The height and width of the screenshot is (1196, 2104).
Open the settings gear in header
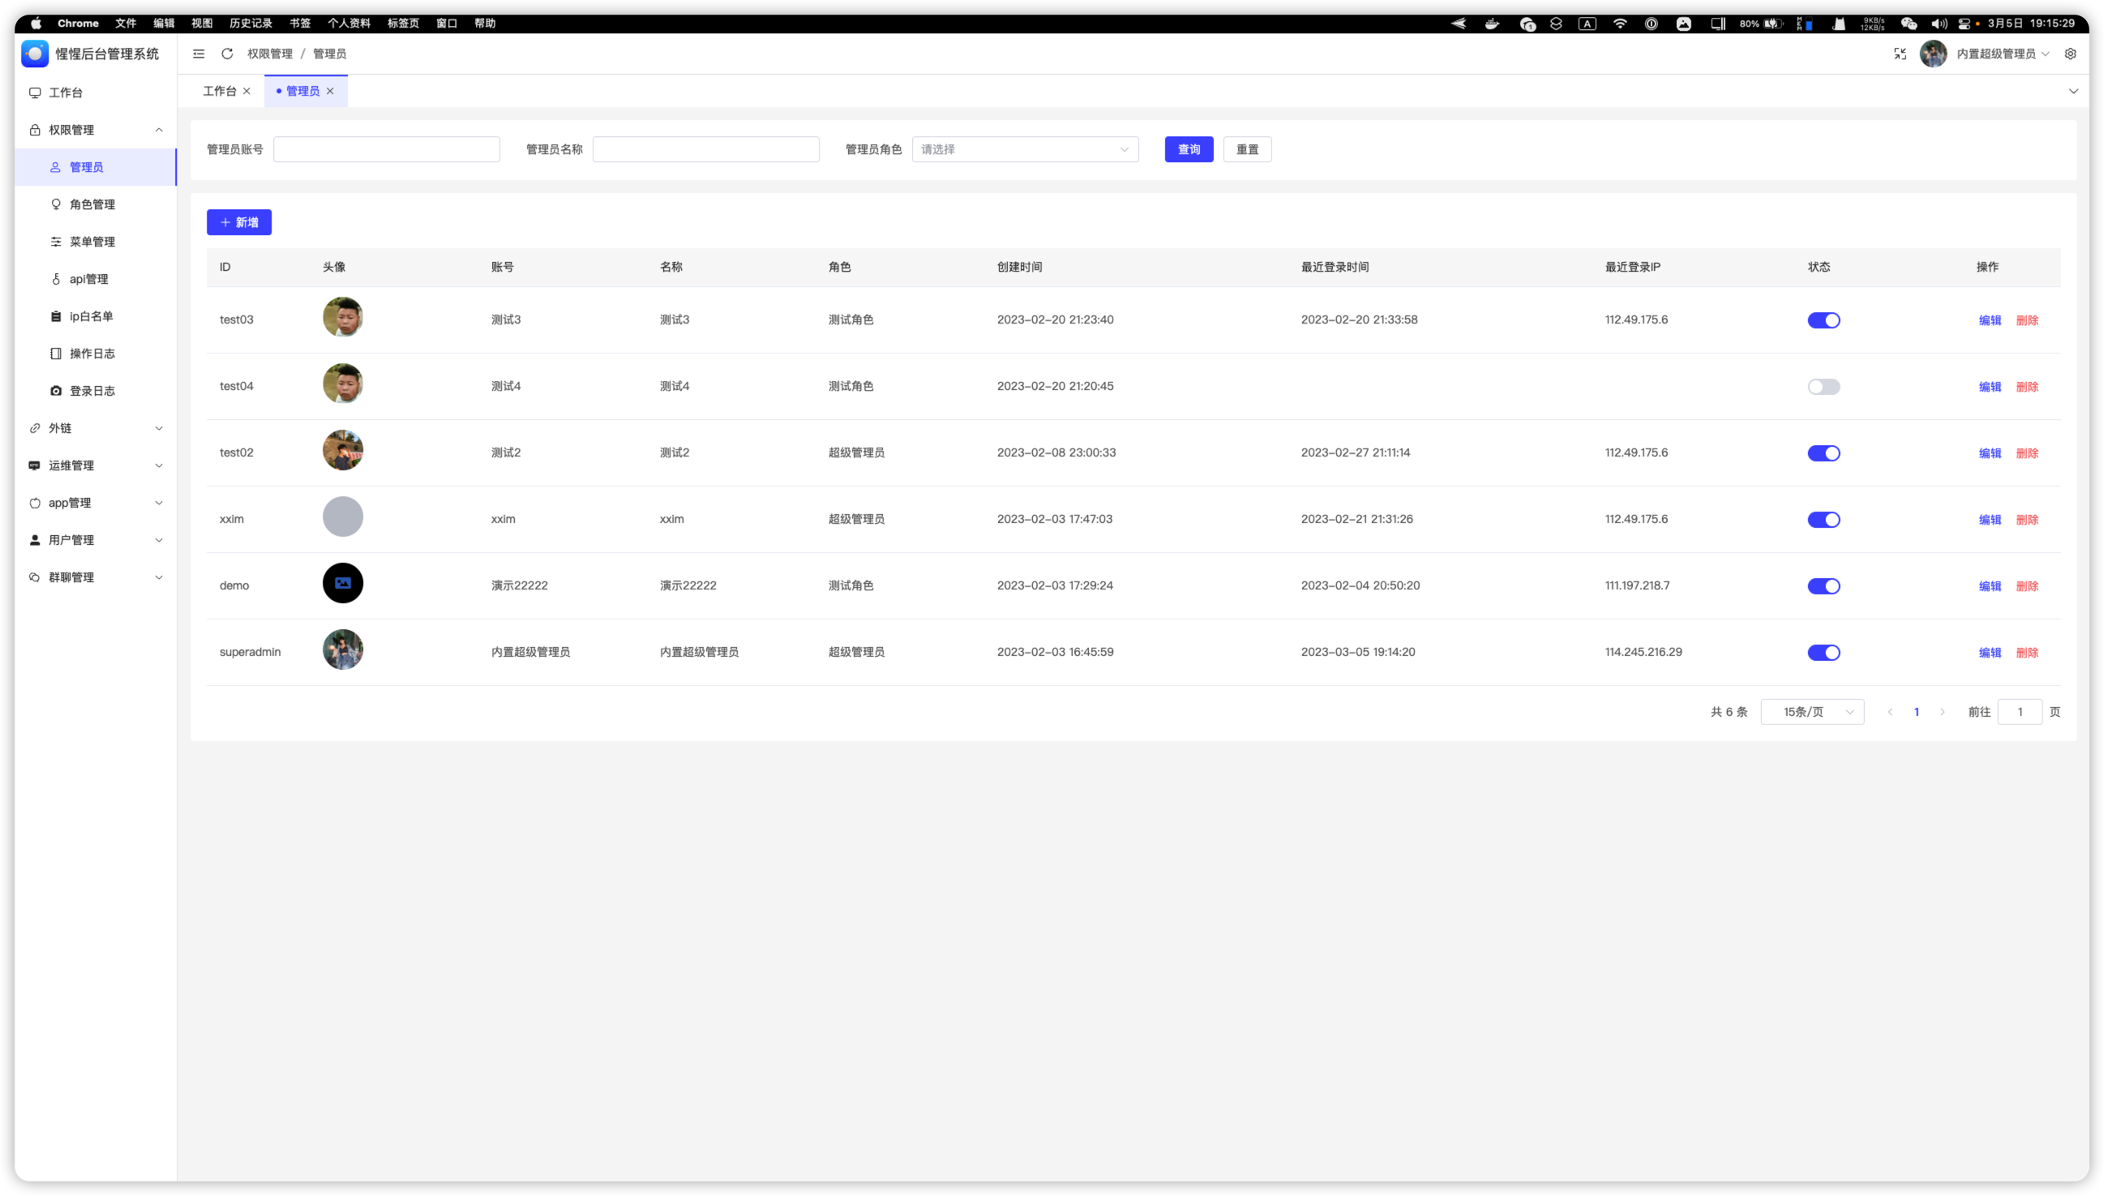[2070, 54]
